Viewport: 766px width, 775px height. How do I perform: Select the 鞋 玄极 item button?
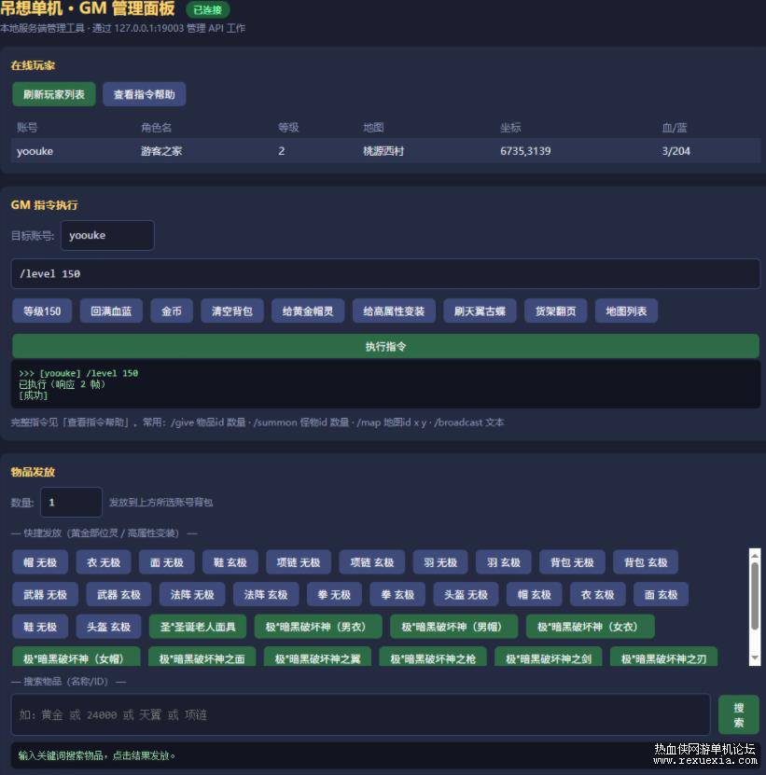click(x=230, y=562)
